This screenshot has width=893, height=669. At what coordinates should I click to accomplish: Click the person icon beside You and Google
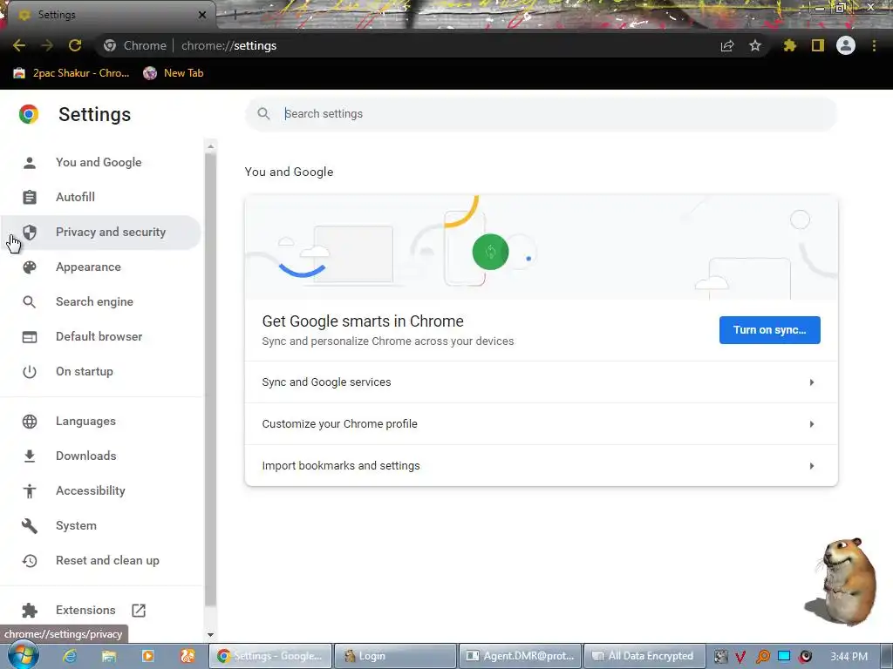click(x=30, y=163)
